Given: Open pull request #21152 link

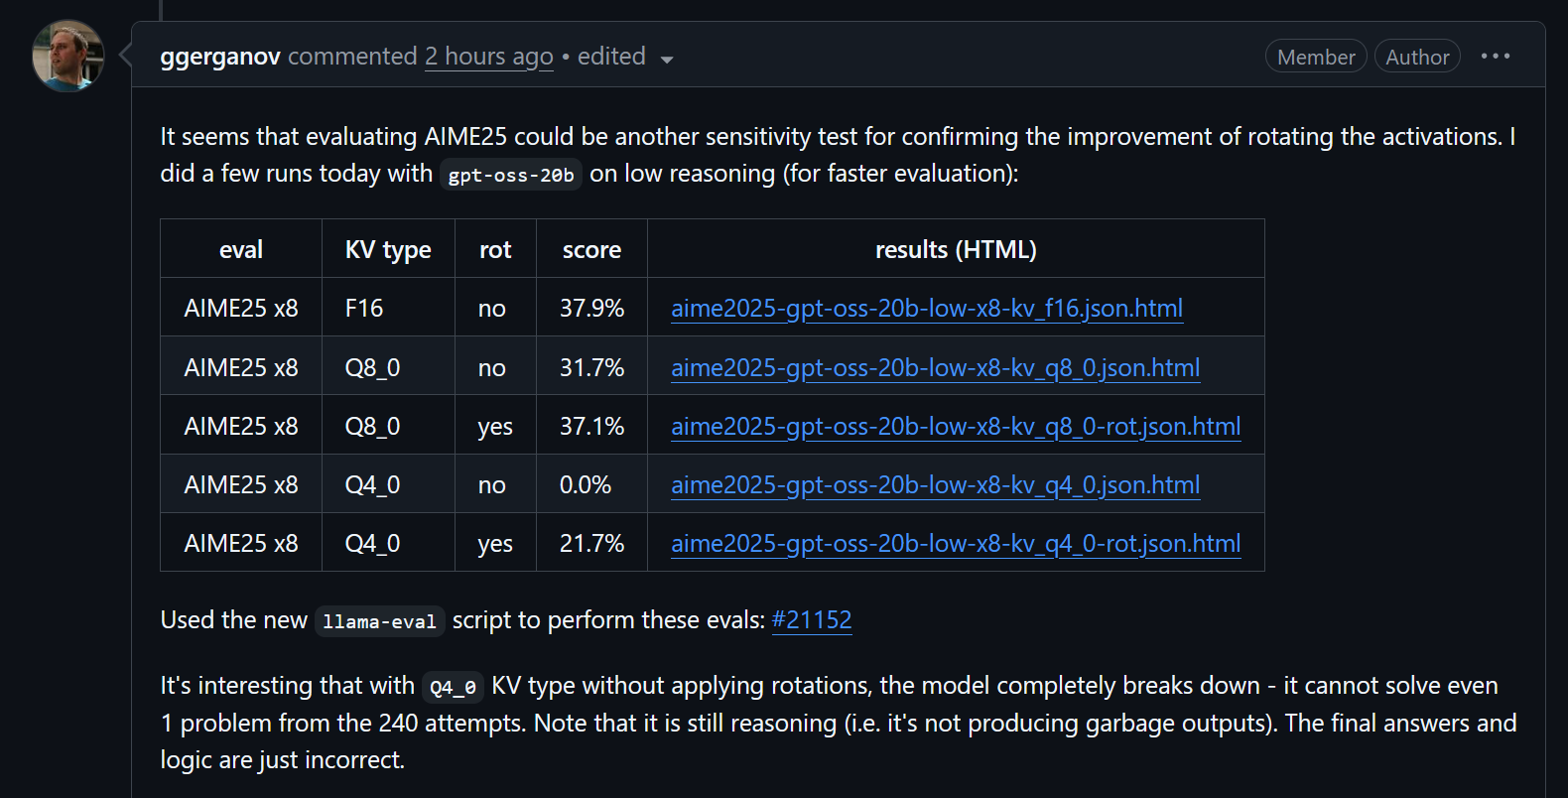Looking at the screenshot, I should point(812,620).
